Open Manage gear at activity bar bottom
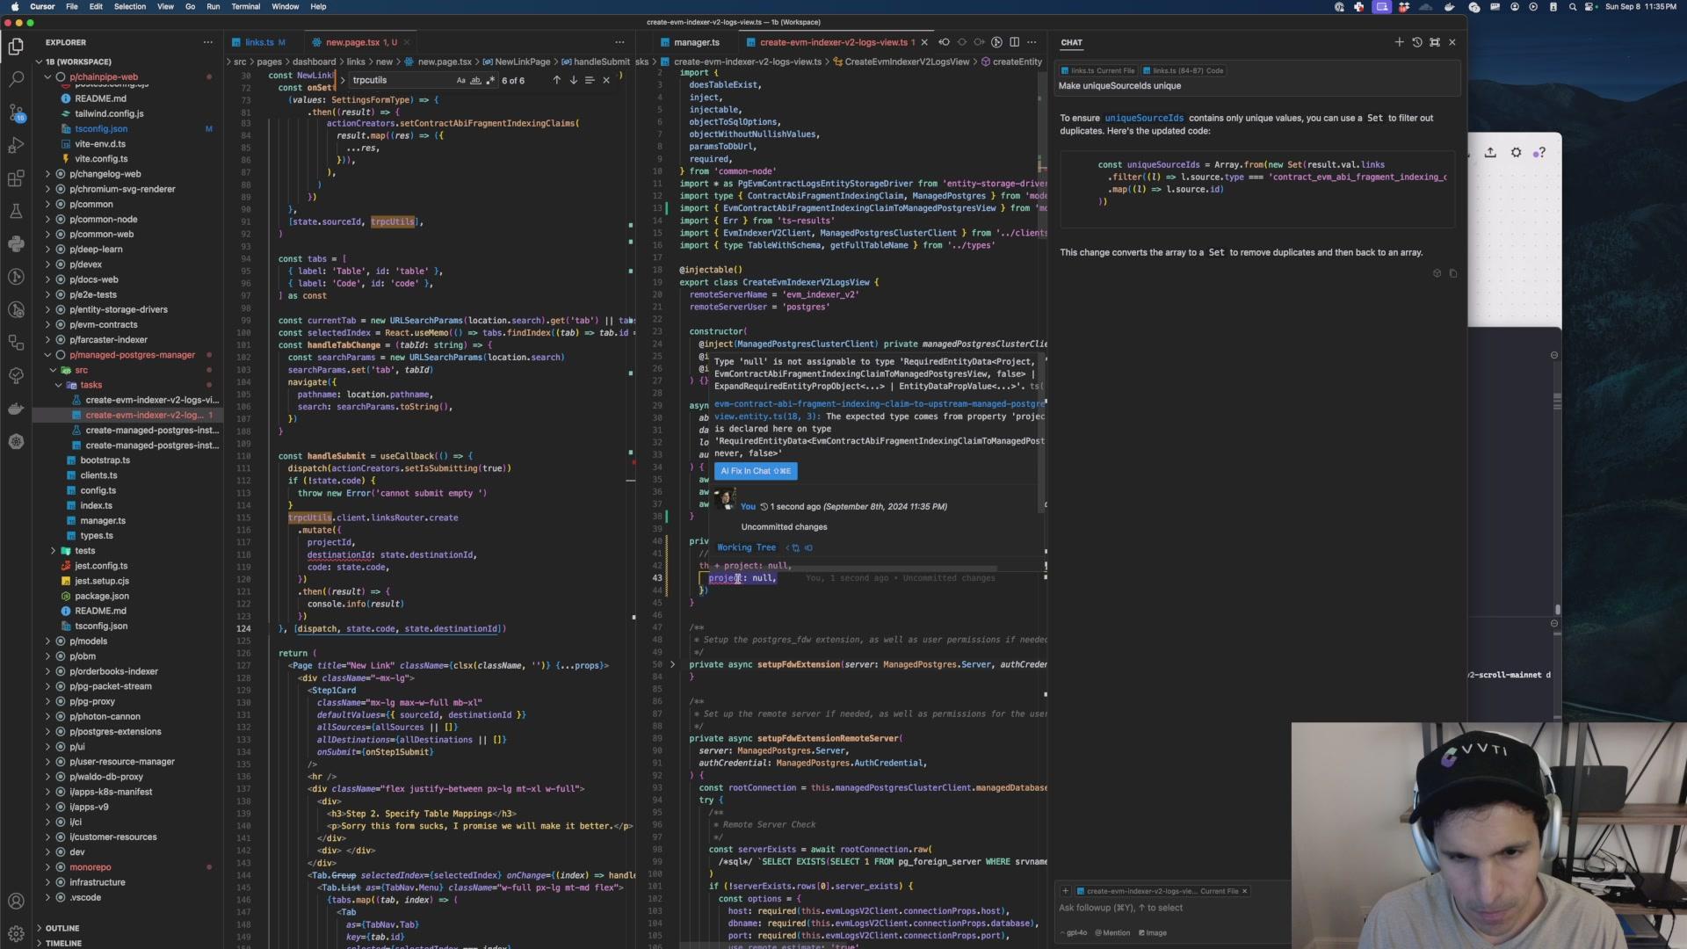This screenshot has width=1687, height=949. click(16, 933)
